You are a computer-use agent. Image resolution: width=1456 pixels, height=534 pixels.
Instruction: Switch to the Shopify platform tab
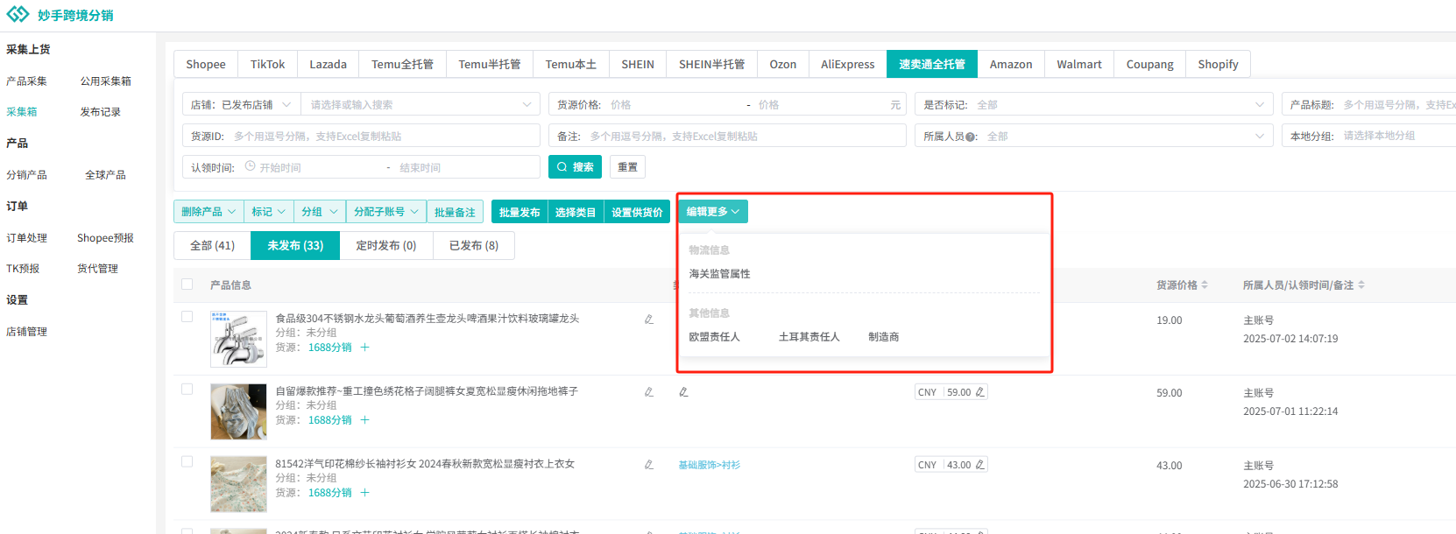pos(1218,64)
